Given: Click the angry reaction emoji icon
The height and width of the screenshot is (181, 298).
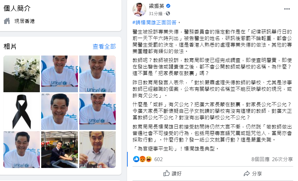Looking at the screenshot, I should pos(142,159).
